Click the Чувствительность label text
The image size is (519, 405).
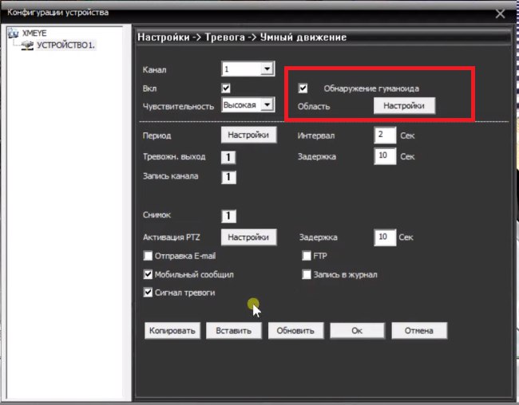click(178, 107)
